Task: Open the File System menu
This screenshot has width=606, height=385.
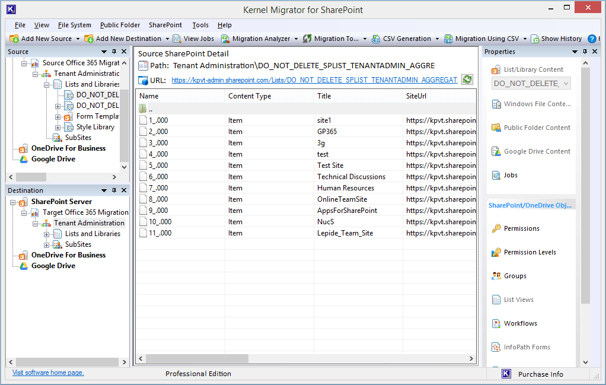Action: [75, 25]
